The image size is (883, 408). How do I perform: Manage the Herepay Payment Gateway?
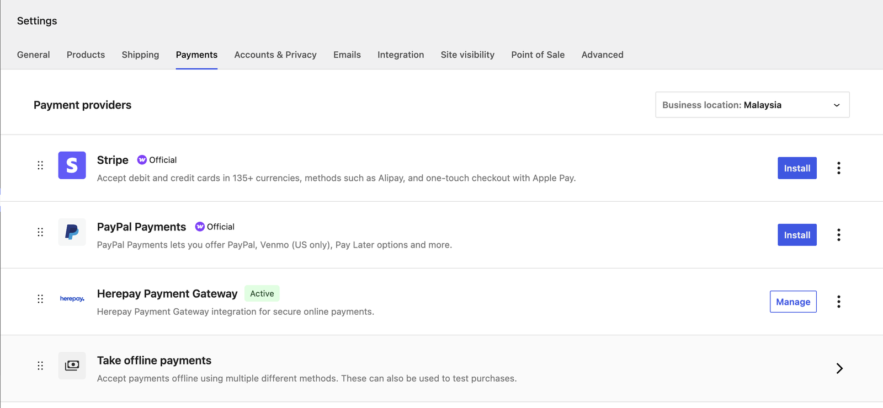click(793, 302)
